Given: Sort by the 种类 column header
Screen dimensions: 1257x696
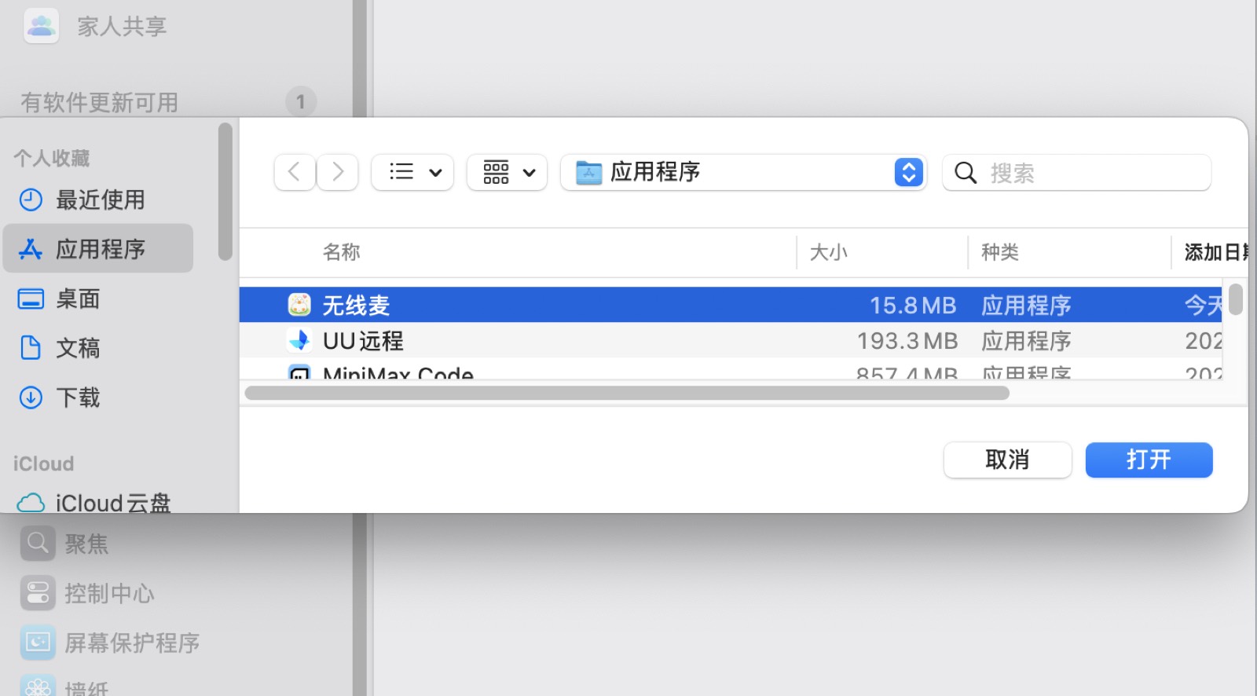Looking at the screenshot, I should 1000,252.
